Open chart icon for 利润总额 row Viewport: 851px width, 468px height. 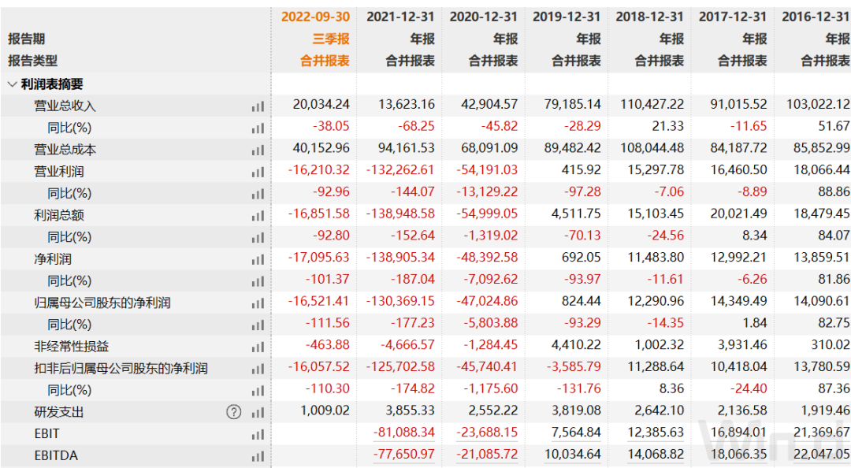(x=258, y=216)
